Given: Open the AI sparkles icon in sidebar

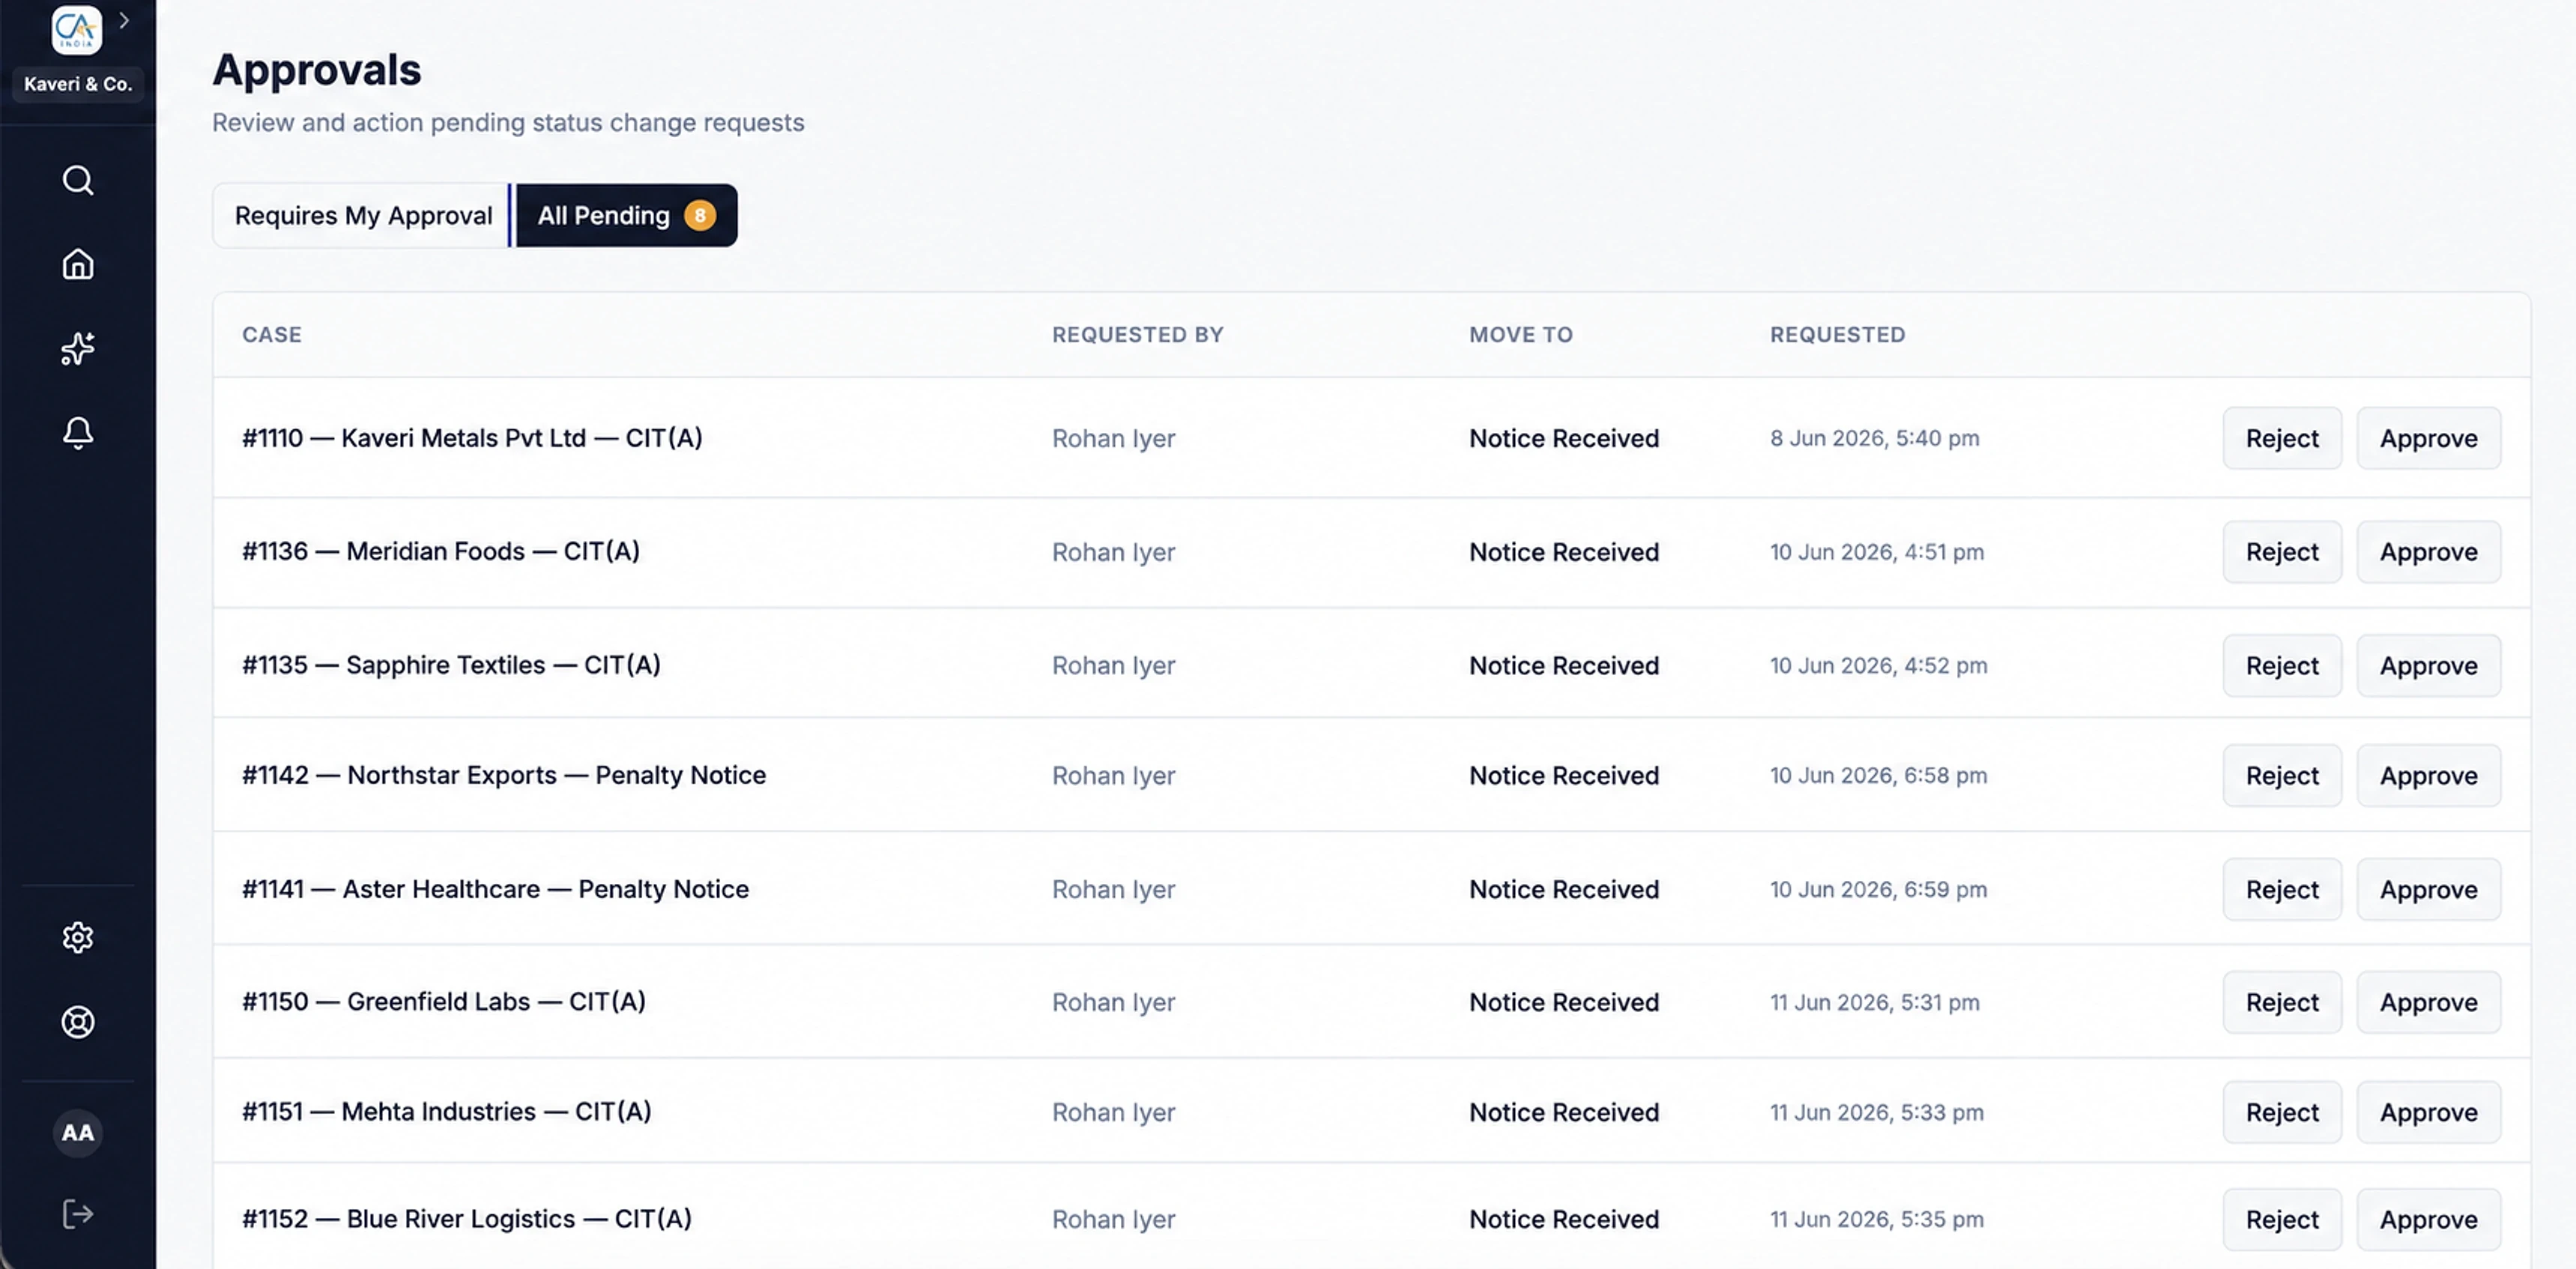Looking at the screenshot, I should (78, 348).
